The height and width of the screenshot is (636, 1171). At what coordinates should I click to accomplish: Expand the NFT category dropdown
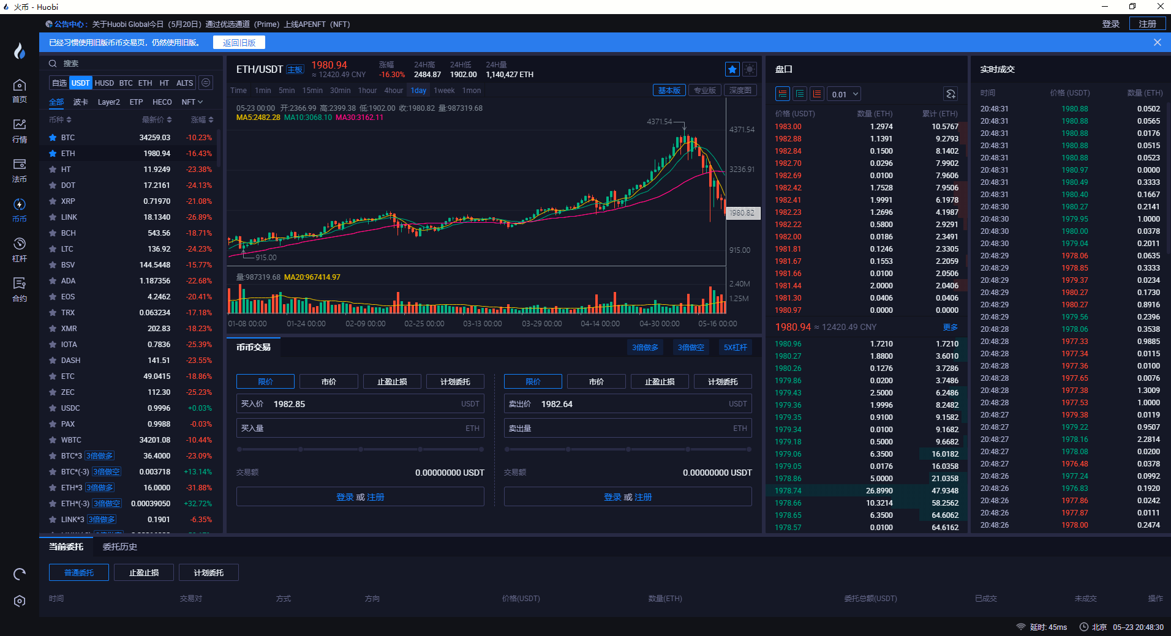pos(192,102)
